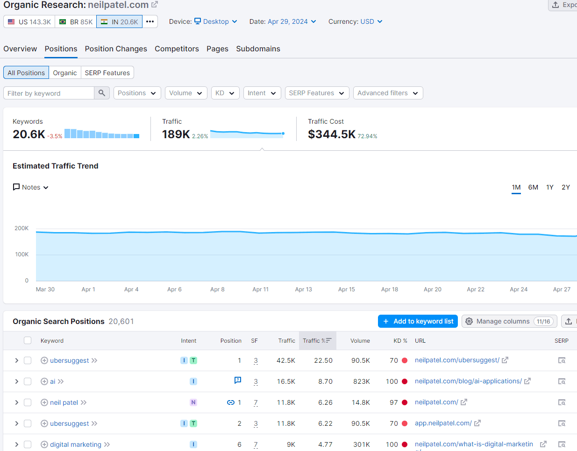Open Manage columns settings gear
This screenshot has height=451, width=577.
(468, 321)
